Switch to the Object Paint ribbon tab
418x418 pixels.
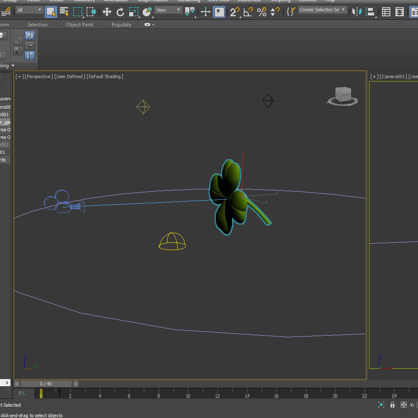click(79, 25)
